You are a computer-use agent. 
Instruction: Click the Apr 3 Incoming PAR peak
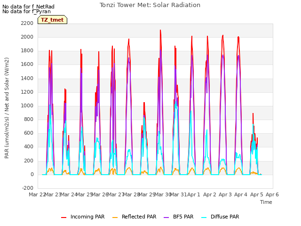pos(222,36)
